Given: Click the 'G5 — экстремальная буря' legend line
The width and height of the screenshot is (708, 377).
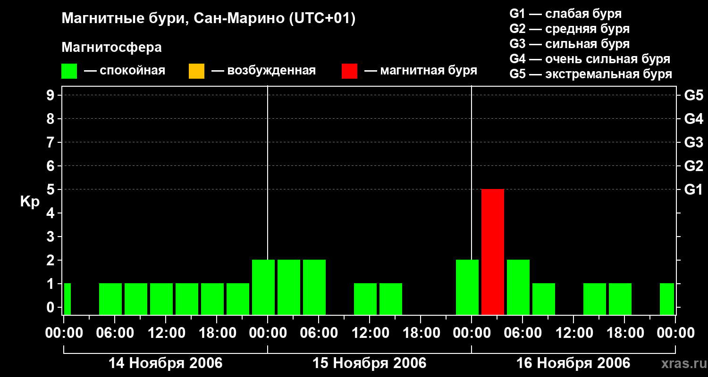Looking at the screenshot, I should [x=591, y=74].
